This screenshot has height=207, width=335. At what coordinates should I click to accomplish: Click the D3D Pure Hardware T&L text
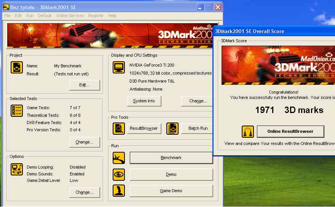[x=152, y=81]
